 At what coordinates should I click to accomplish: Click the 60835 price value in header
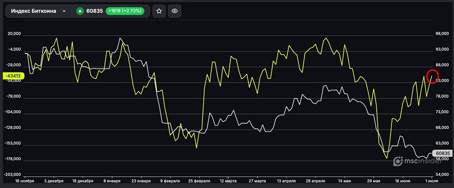tap(94, 11)
